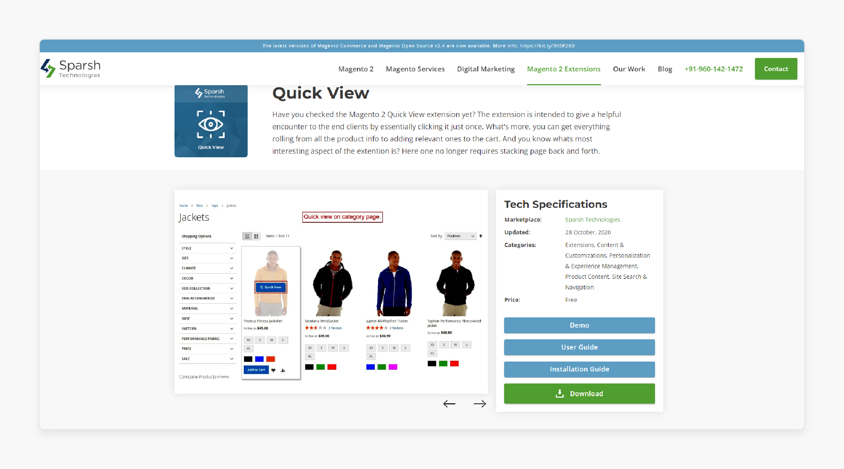Open the Sort By Position dropdown
The height and width of the screenshot is (469, 844).
click(x=460, y=236)
